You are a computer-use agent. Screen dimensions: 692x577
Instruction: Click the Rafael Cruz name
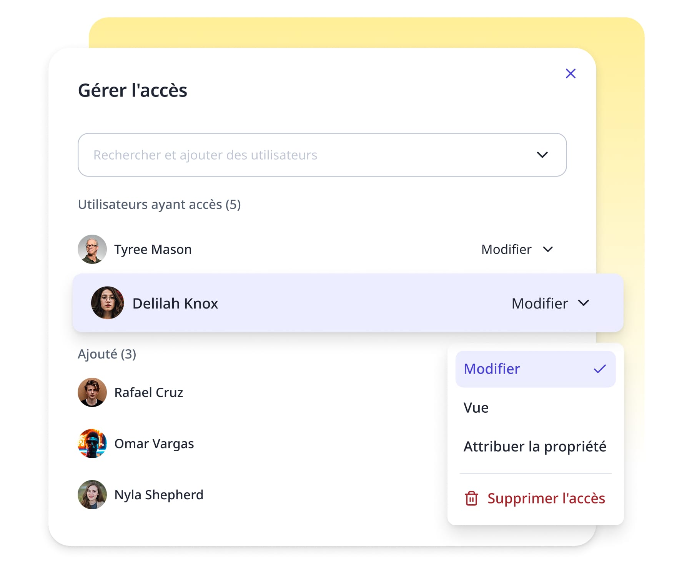[x=149, y=393]
